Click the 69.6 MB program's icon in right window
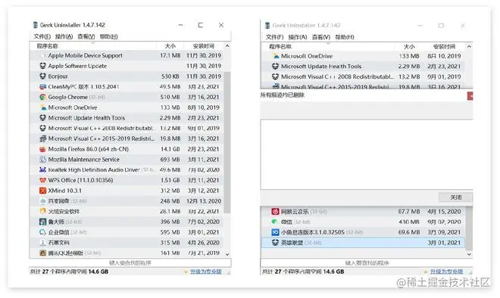Image resolution: width=500 pixels, height=298 pixels. 275,232
